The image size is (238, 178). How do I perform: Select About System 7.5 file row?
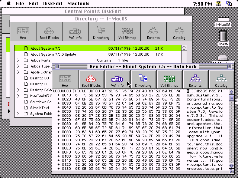[x=98, y=49]
